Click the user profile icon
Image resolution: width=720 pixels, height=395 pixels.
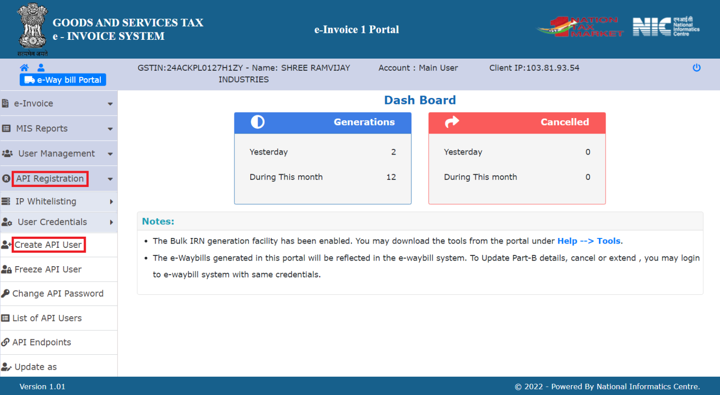[x=41, y=67]
